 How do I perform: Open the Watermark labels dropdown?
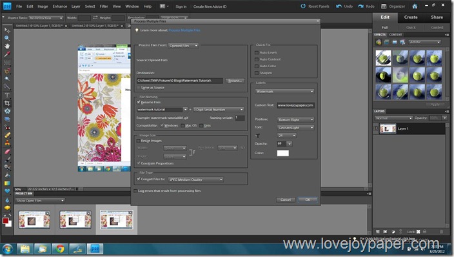[284, 92]
